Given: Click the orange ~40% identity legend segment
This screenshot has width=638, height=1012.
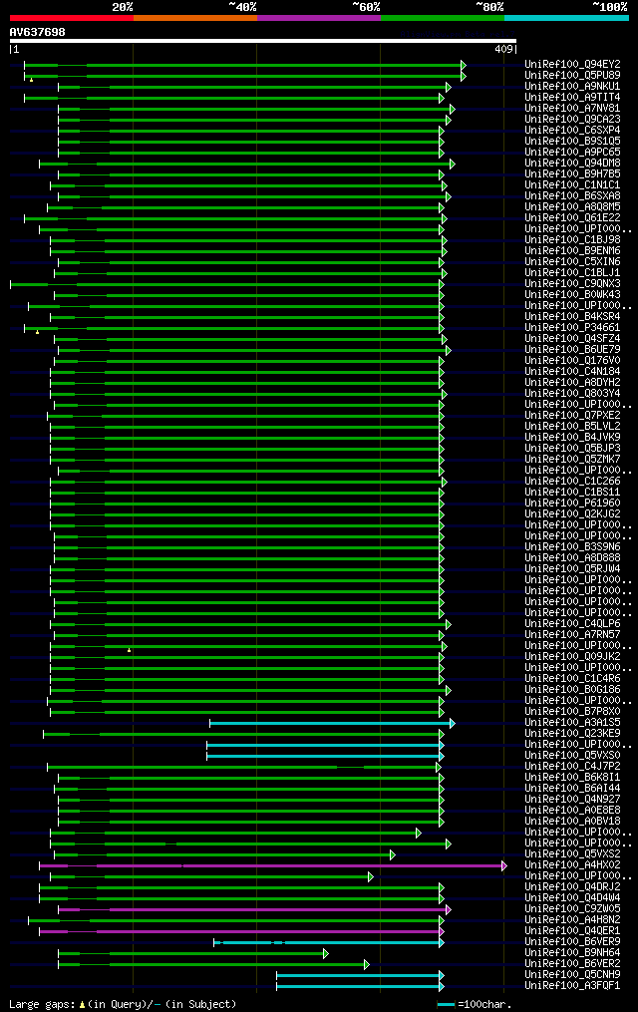Looking at the screenshot, I should [x=195, y=18].
